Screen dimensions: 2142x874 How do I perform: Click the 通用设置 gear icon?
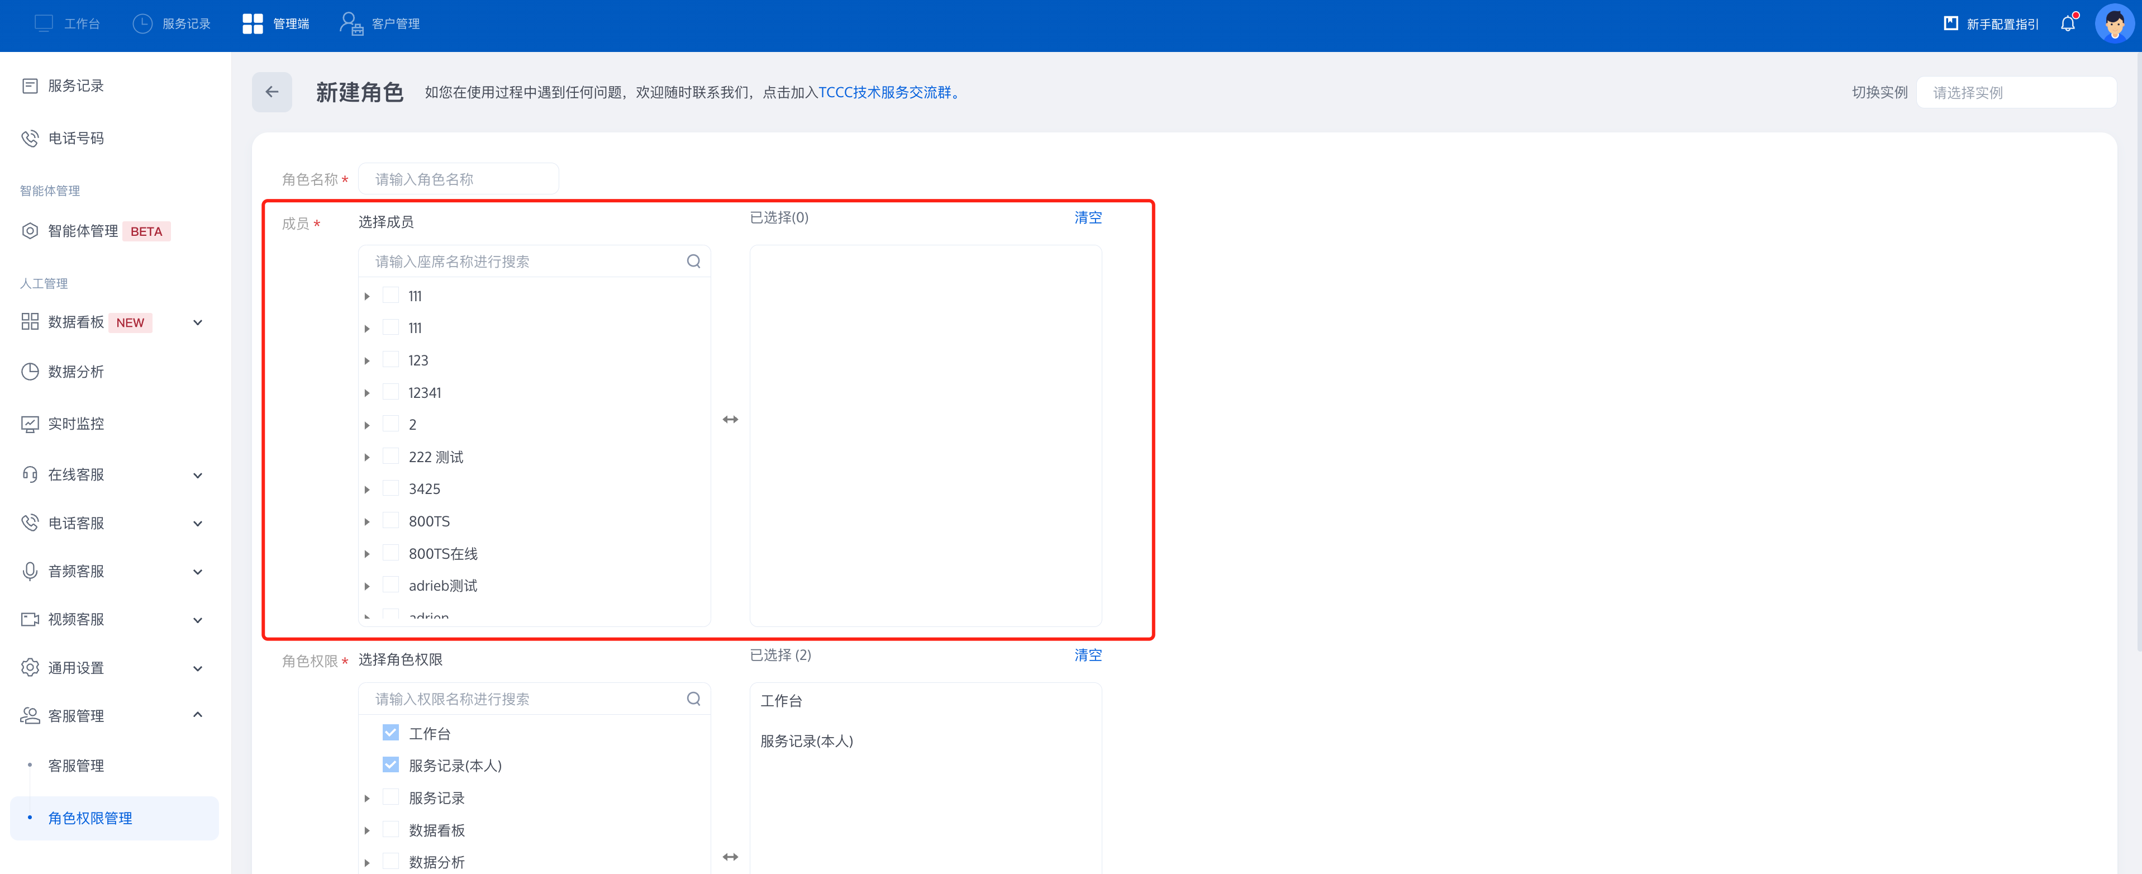pyautogui.click(x=30, y=668)
